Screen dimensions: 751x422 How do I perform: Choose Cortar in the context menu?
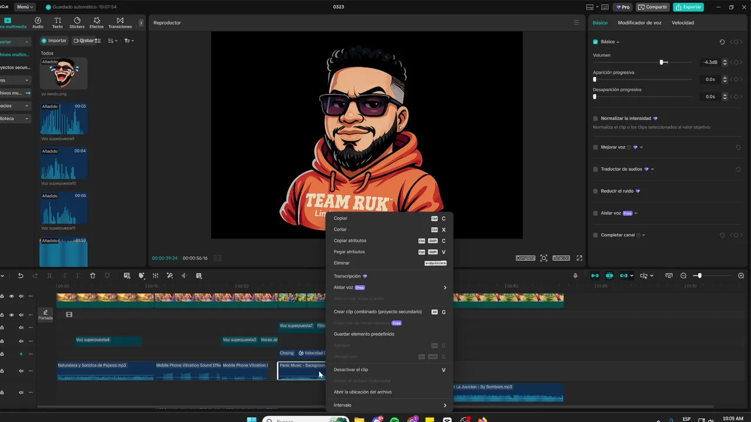(x=390, y=229)
